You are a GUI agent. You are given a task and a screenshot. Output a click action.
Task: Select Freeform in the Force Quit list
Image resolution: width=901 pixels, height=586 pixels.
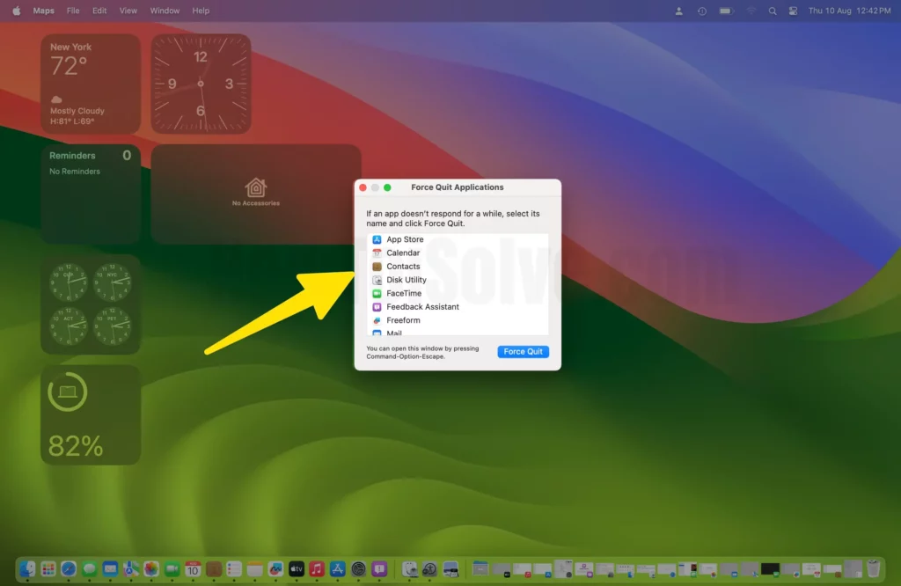tap(458, 320)
